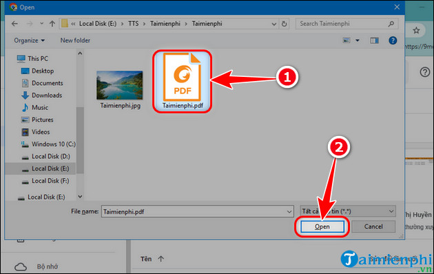Image resolution: width=434 pixels, height=274 pixels.
Task: Open the Organize menu
Action: [29, 41]
